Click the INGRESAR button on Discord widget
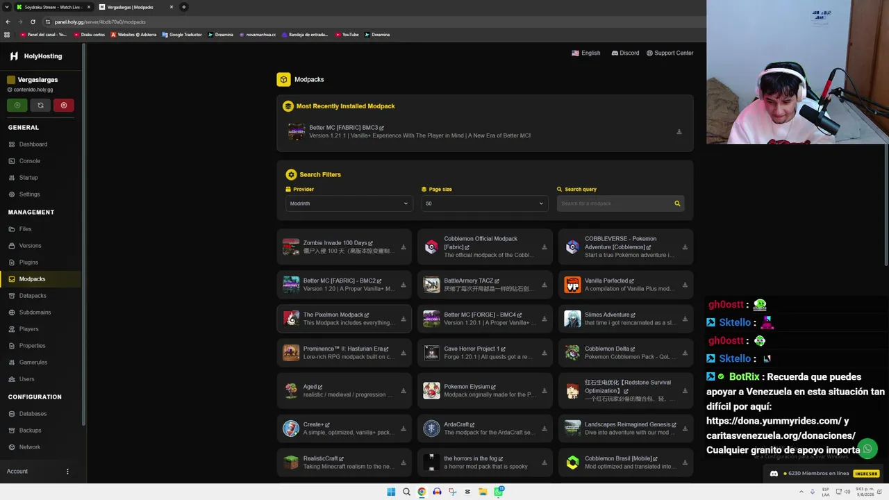Viewport: 889px width, 500px height. coord(866,474)
